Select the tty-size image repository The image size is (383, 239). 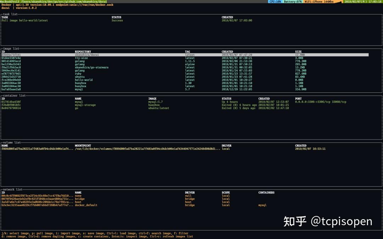(x=81, y=58)
